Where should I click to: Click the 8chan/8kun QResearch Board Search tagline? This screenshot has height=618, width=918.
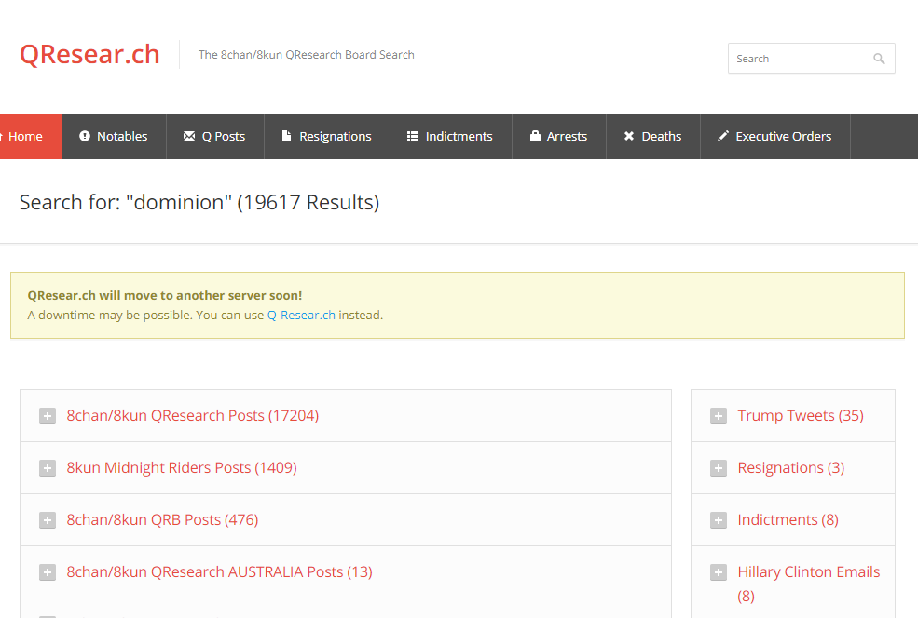click(x=307, y=55)
